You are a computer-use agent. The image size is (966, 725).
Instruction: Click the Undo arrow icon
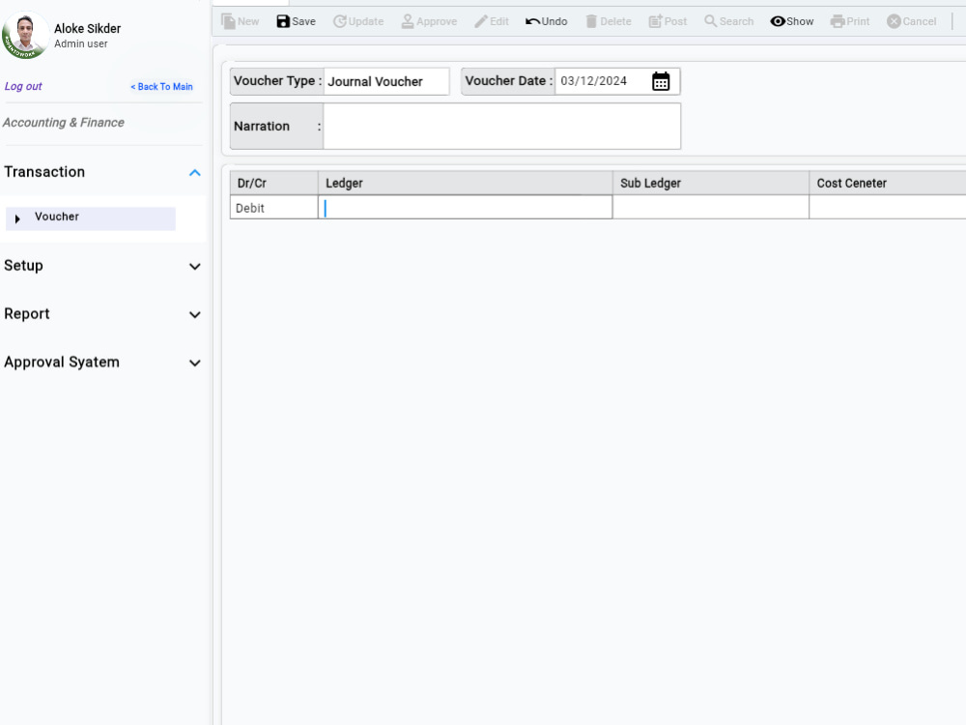(x=532, y=21)
